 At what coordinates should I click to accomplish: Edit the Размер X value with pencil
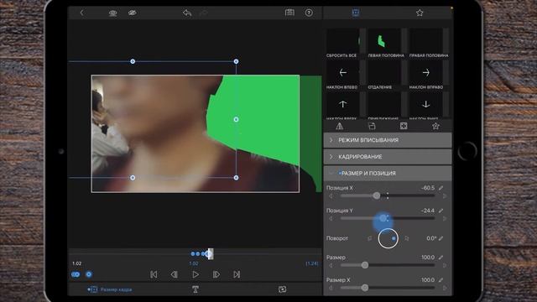pyautogui.click(x=441, y=279)
